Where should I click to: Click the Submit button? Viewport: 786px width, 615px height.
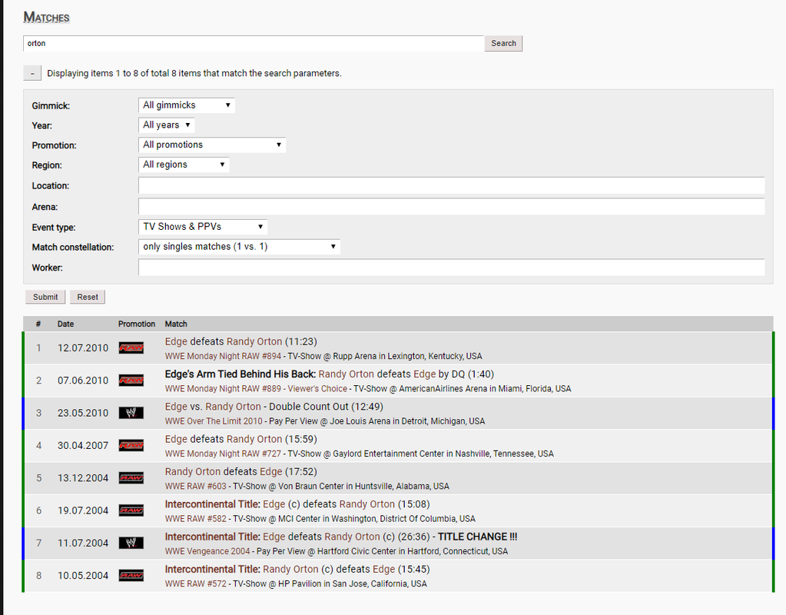(x=45, y=297)
